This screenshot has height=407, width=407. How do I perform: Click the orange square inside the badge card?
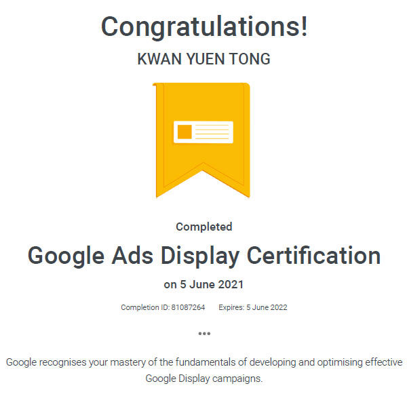click(x=185, y=132)
